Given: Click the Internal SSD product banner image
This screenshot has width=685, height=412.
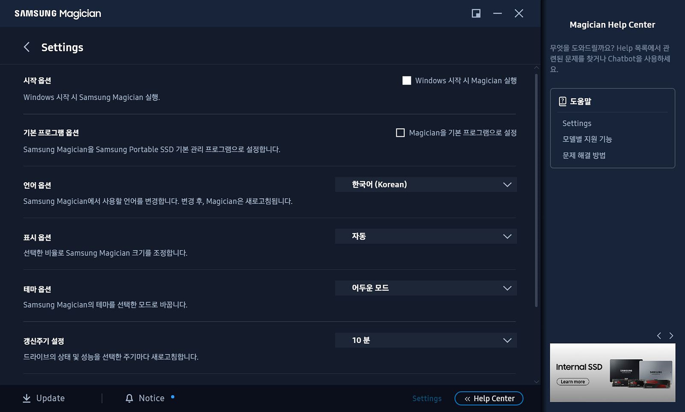Looking at the screenshot, I should [613, 373].
